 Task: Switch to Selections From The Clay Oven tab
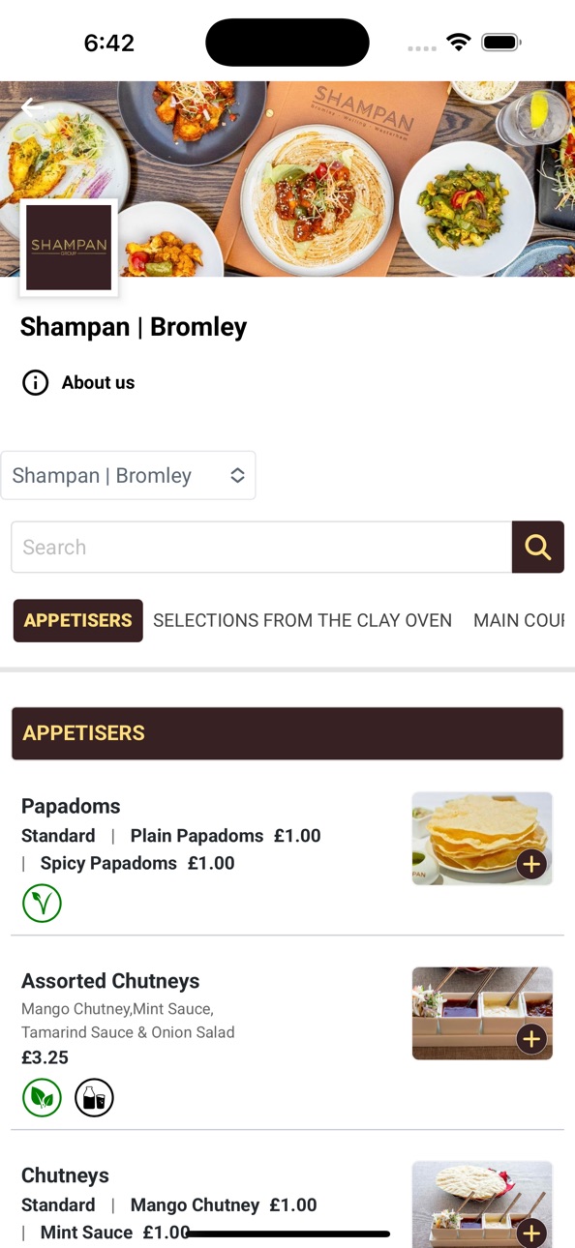click(302, 620)
